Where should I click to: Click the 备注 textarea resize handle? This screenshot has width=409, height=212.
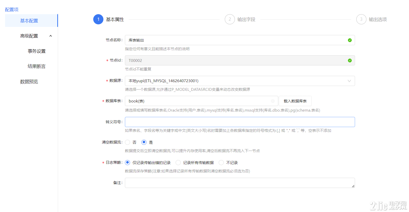coord(353,186)
